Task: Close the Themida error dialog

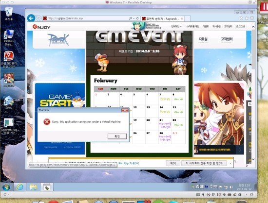Action: coord(125,110)
